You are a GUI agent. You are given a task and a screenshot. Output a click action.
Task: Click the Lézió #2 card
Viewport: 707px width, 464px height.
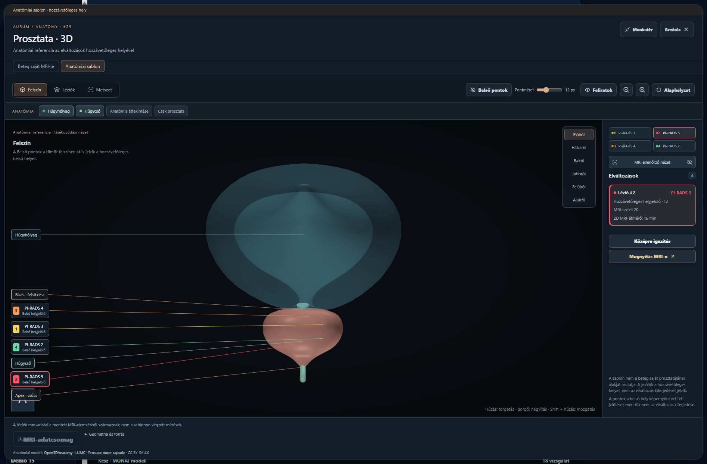click(652, 205)
